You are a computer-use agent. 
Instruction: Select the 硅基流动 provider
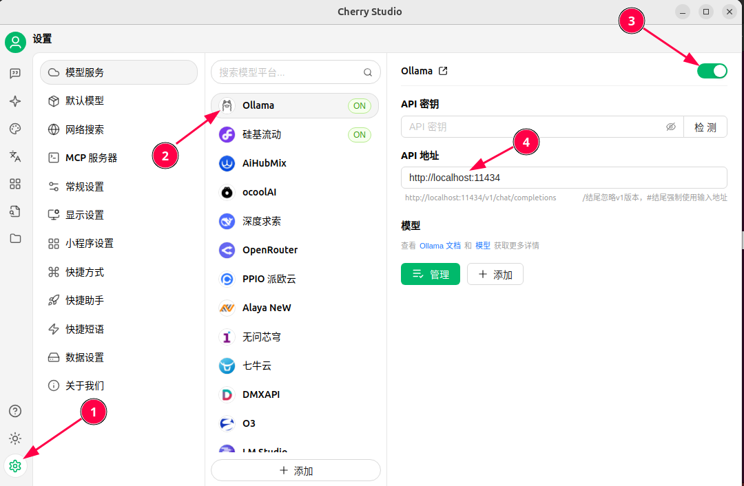tap(295, 135)
